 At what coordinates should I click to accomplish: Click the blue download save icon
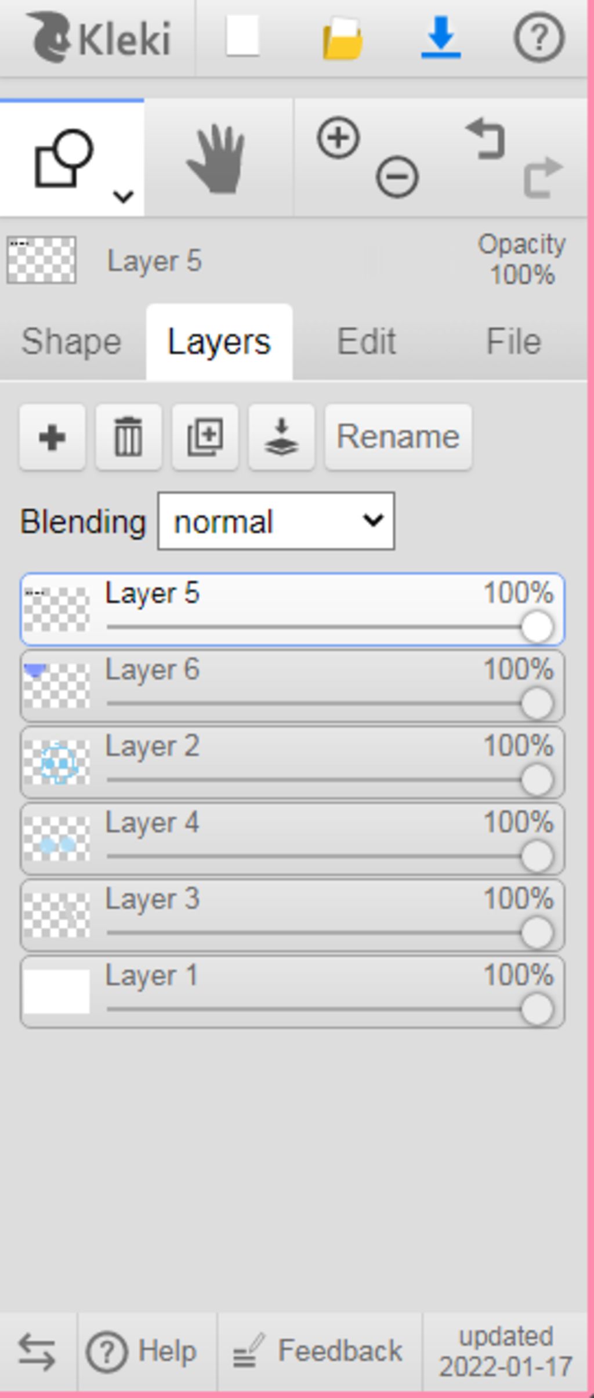pos(441,38)
